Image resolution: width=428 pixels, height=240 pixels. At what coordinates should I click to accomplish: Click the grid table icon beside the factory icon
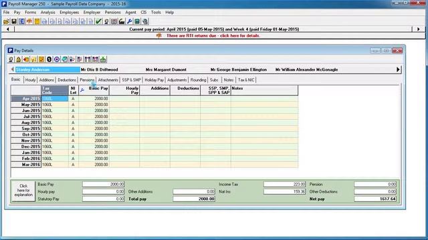point(114,21)
